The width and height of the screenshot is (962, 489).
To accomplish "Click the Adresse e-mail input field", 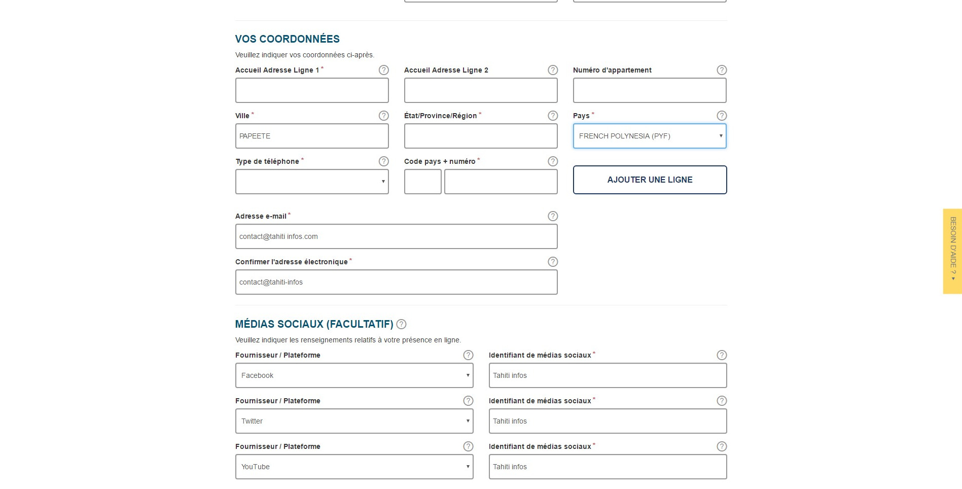I will [x=396, y=236].
